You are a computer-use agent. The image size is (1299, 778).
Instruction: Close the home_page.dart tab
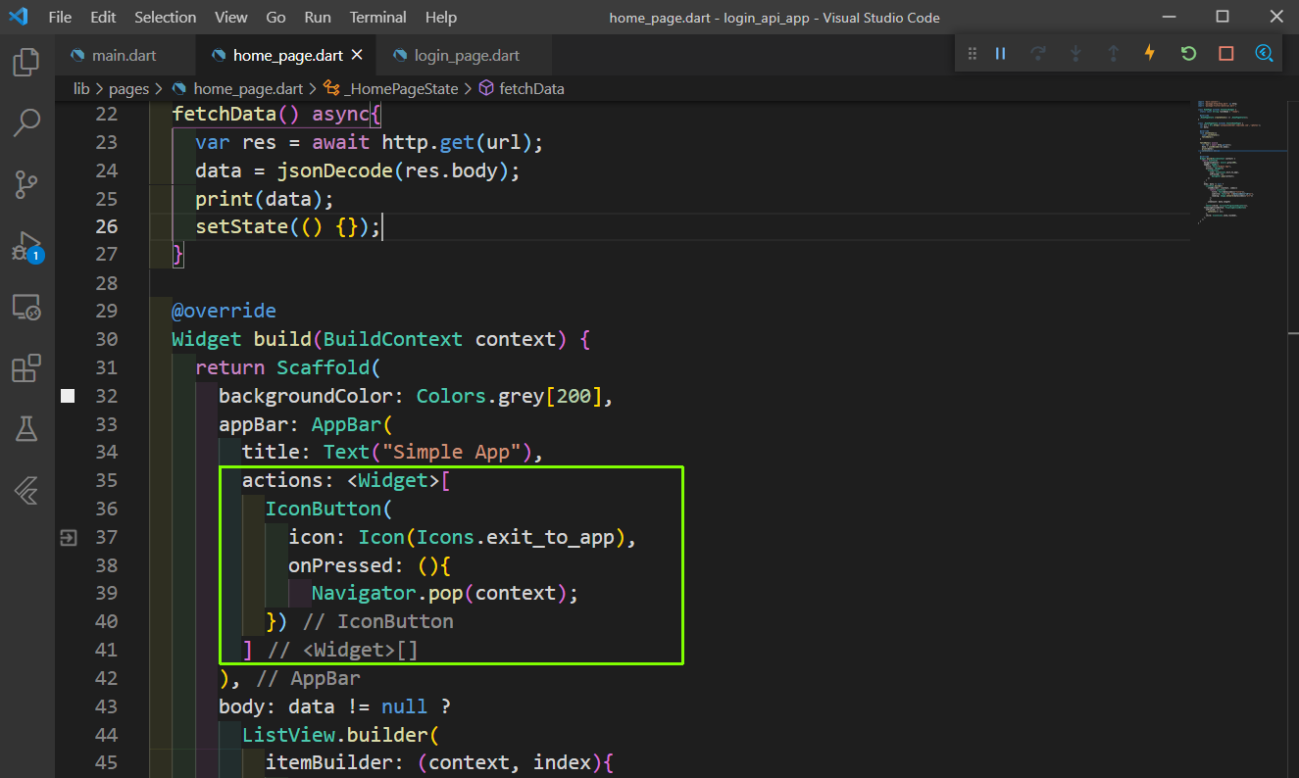[x=357, y=56]
